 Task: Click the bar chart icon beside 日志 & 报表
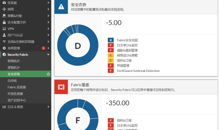(x=4, y=107)
